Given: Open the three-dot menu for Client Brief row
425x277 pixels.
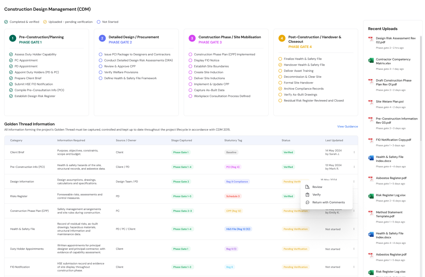Looking at the screenshot, I should [354, 152].
